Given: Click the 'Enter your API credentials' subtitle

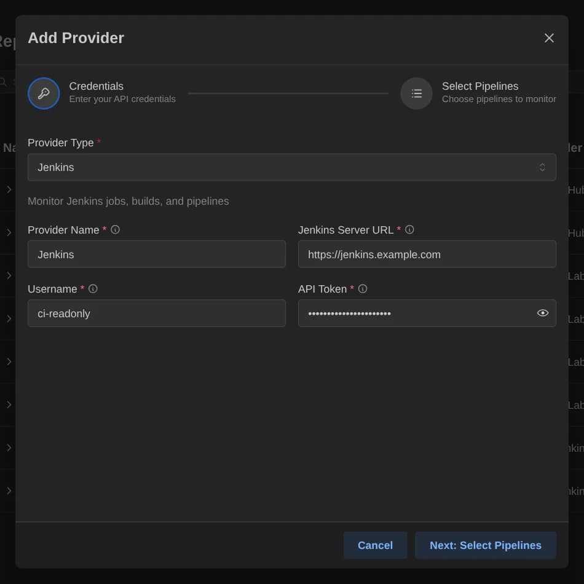Looking at the screenshot, I should coord(122,99).
